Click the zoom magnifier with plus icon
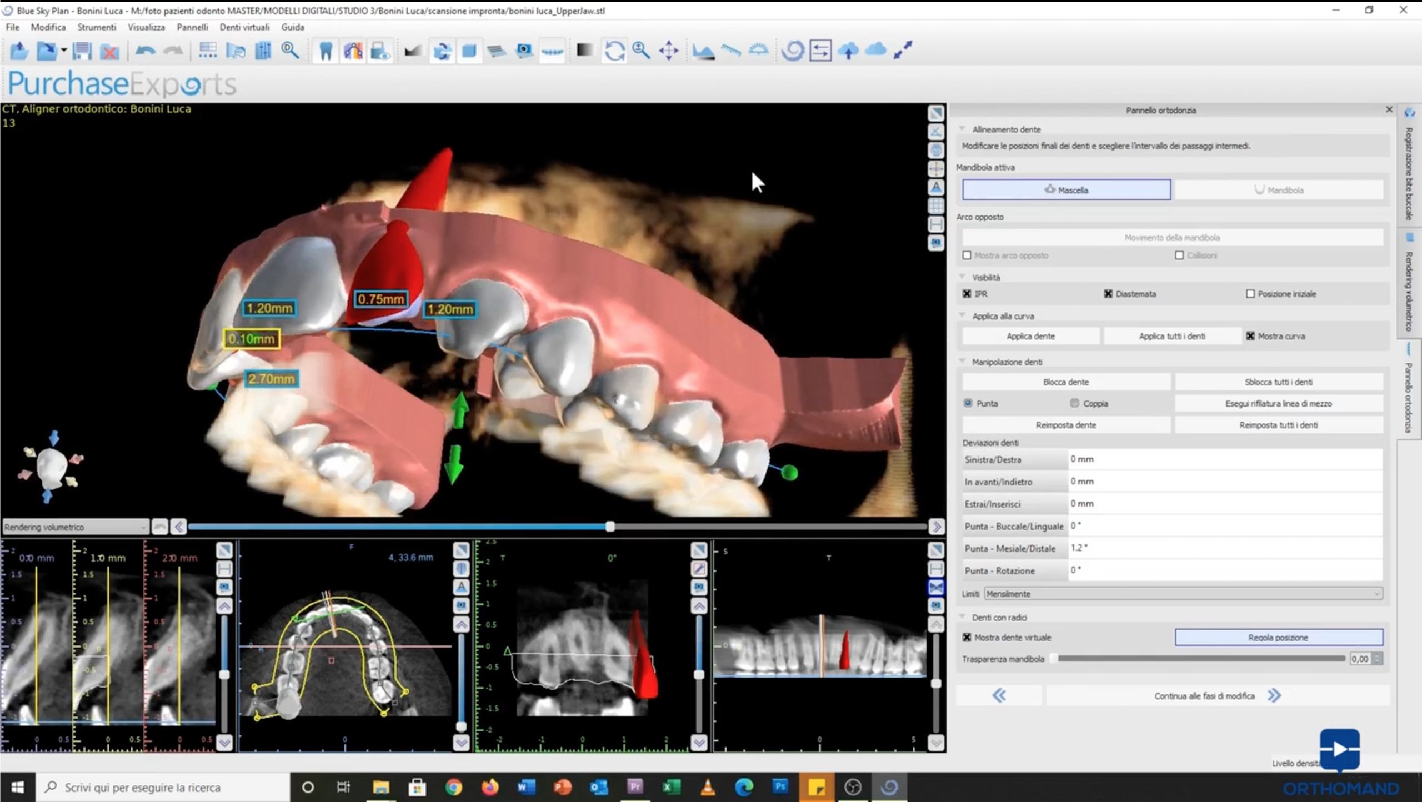Screen dimensions: 1422x802 642,51
